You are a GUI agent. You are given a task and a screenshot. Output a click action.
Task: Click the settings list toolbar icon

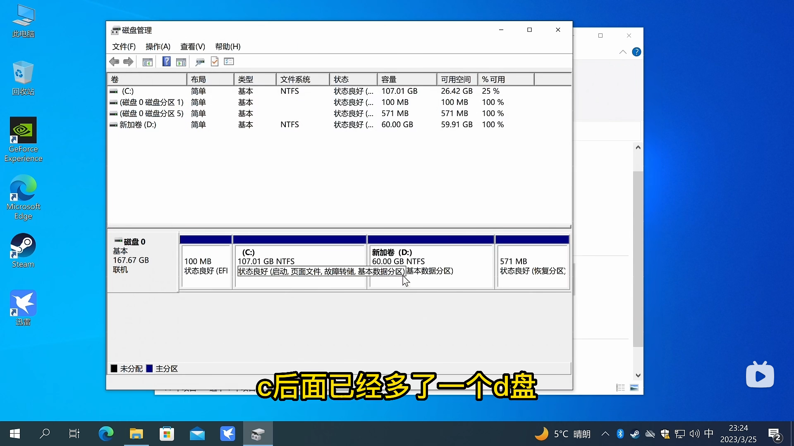click(229, 62)
